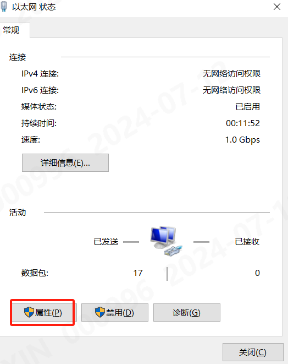This screenshot has height=364, width=288.
Task: Click the 已发送 label
Action: (x=106, y=242)
